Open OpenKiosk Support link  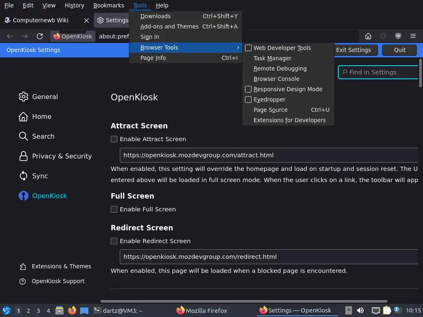pos(52,281)
